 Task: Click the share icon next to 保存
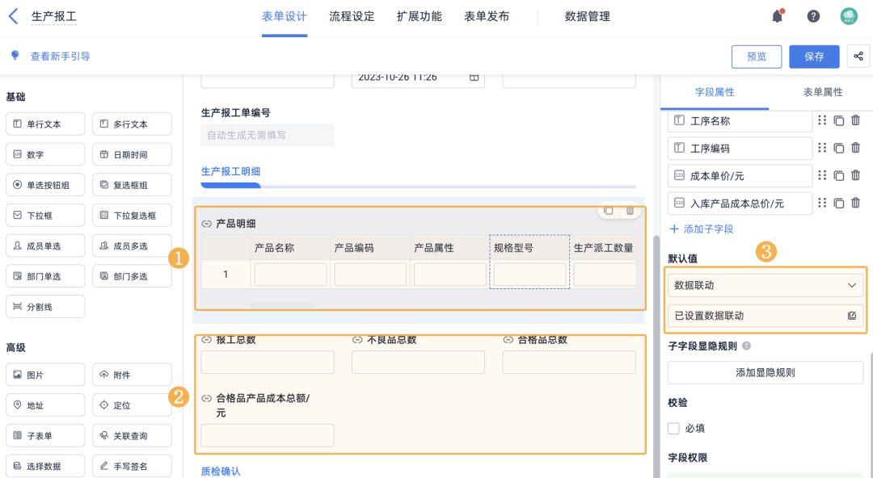coord(858,57)
